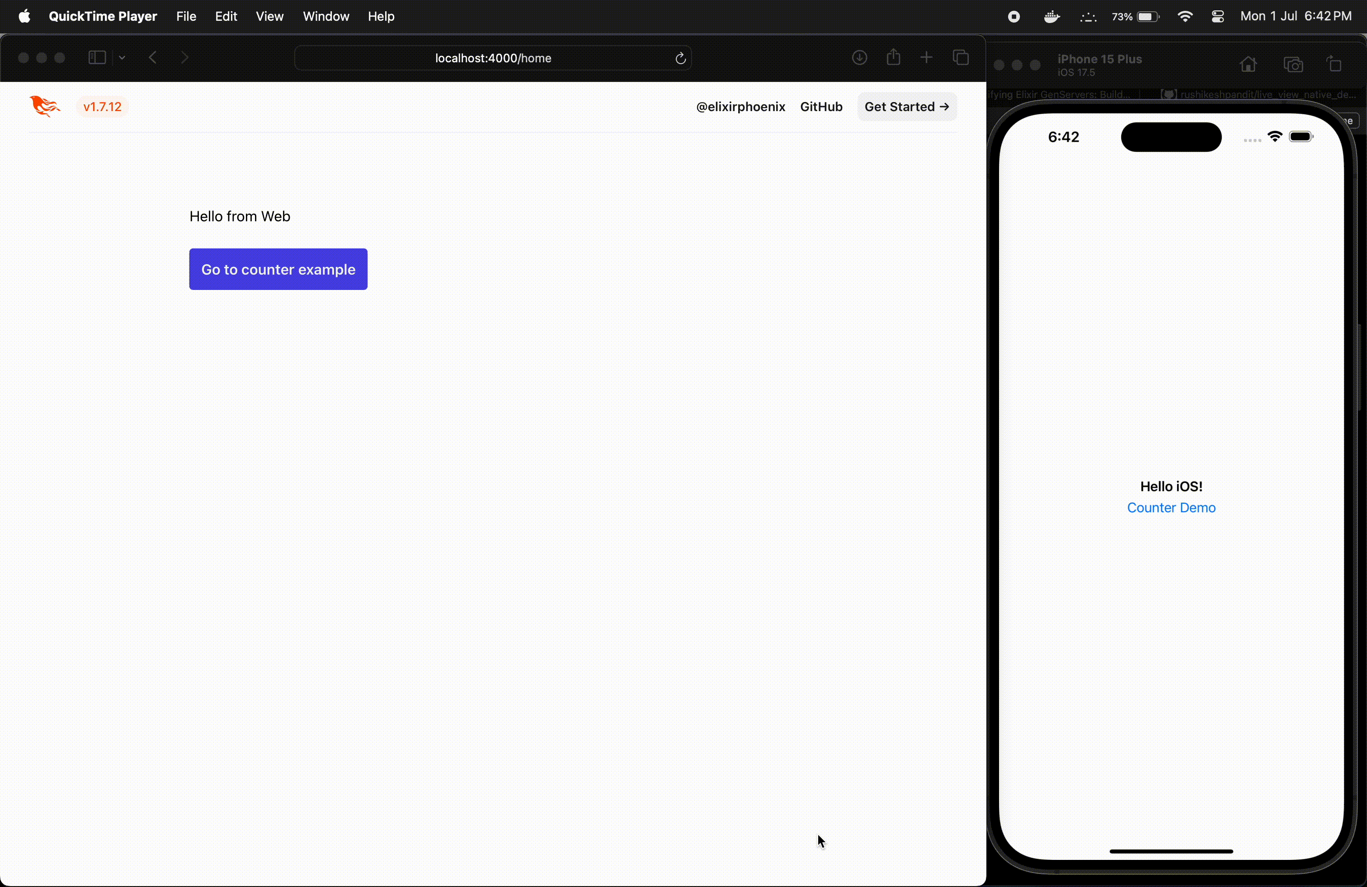Rotate the simulator device icon
Screen dimensions: 1367x887
click(1334, 64)
